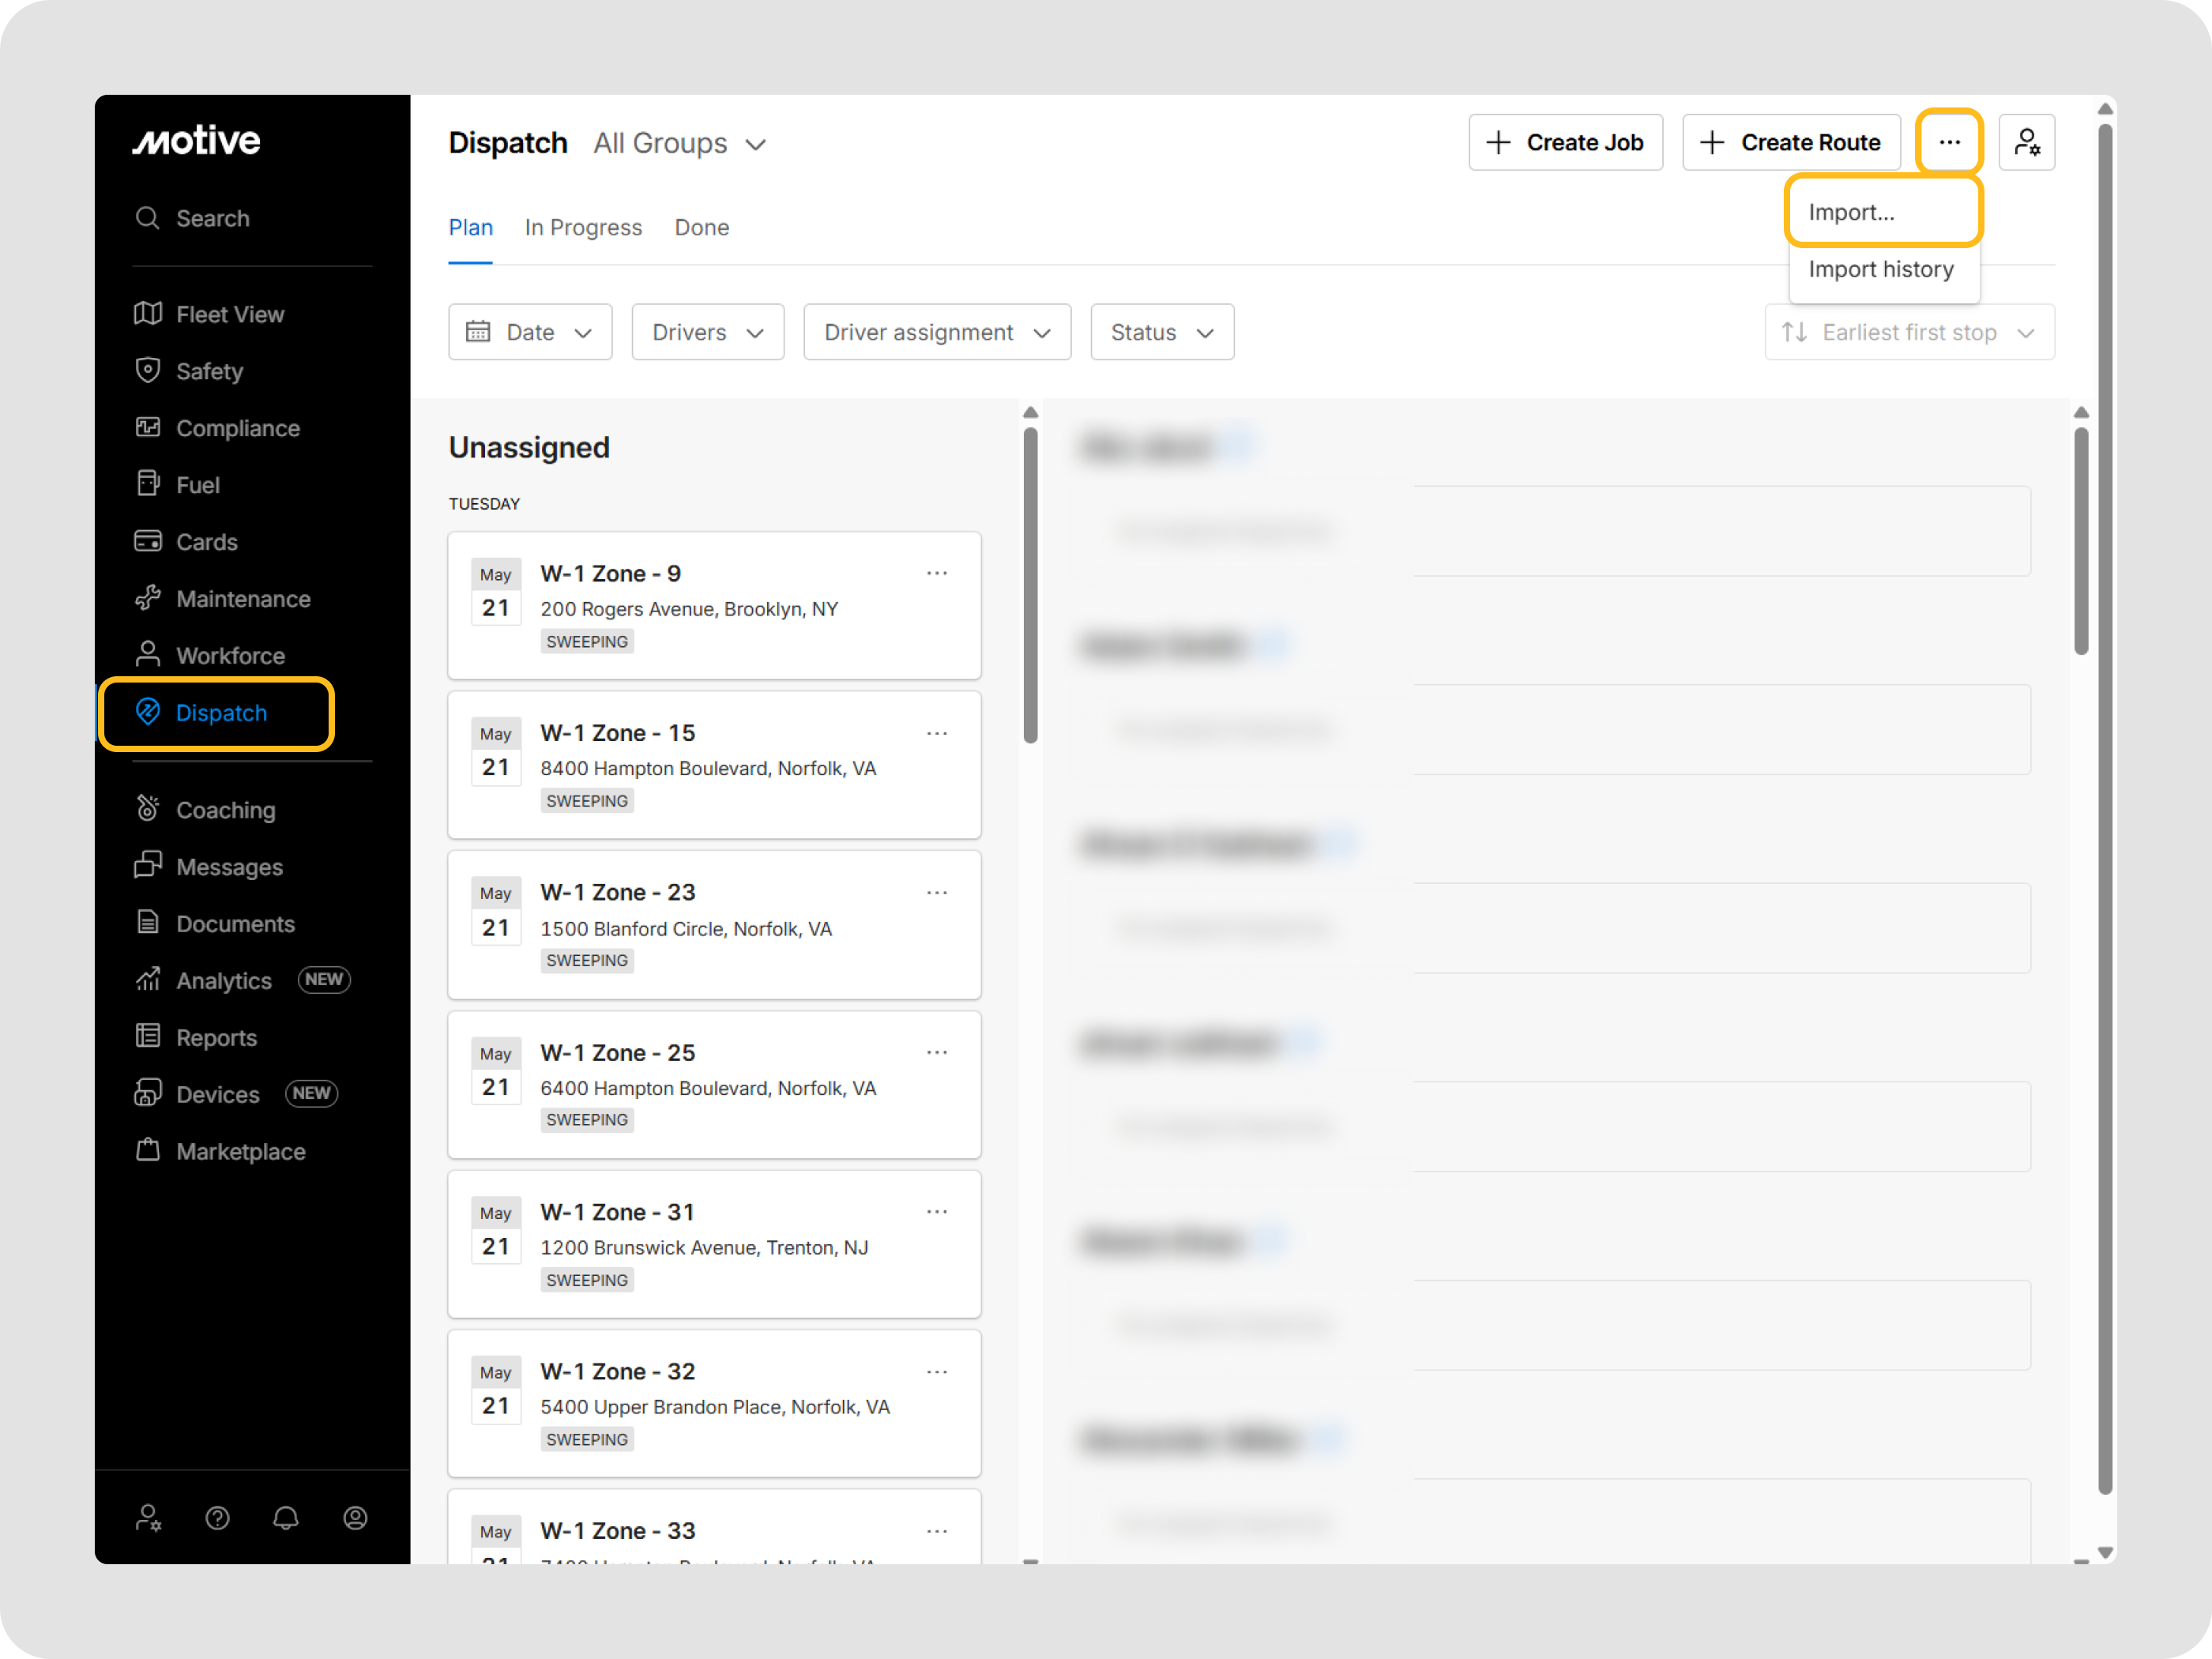The height and width of the screenshot is (1659, 2212).
Task: Click the user settings icon beside Create Route
Action: pos(2026,143)
